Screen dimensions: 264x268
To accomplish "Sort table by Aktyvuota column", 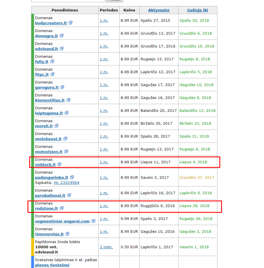I will (159, 10).
